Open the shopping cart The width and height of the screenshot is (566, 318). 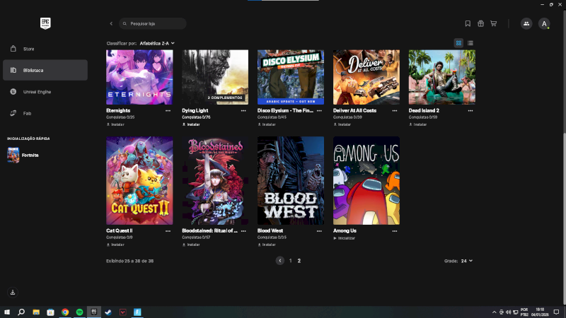point(493,23)
